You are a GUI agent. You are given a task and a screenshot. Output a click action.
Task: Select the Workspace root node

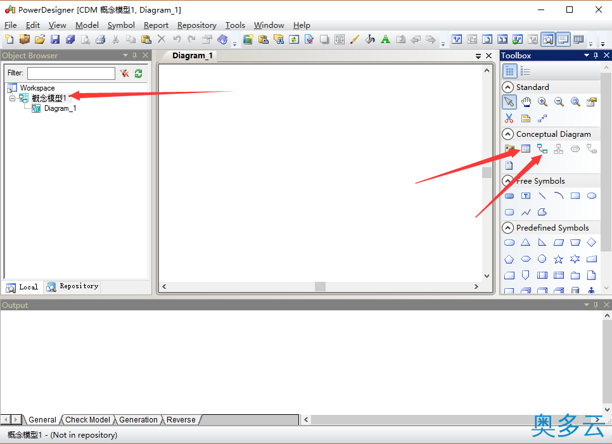pyautogui.click(x=37, y=88)
